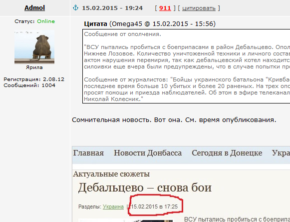Click the Online status text
290x222 pixels.
(x=46, y=21)
